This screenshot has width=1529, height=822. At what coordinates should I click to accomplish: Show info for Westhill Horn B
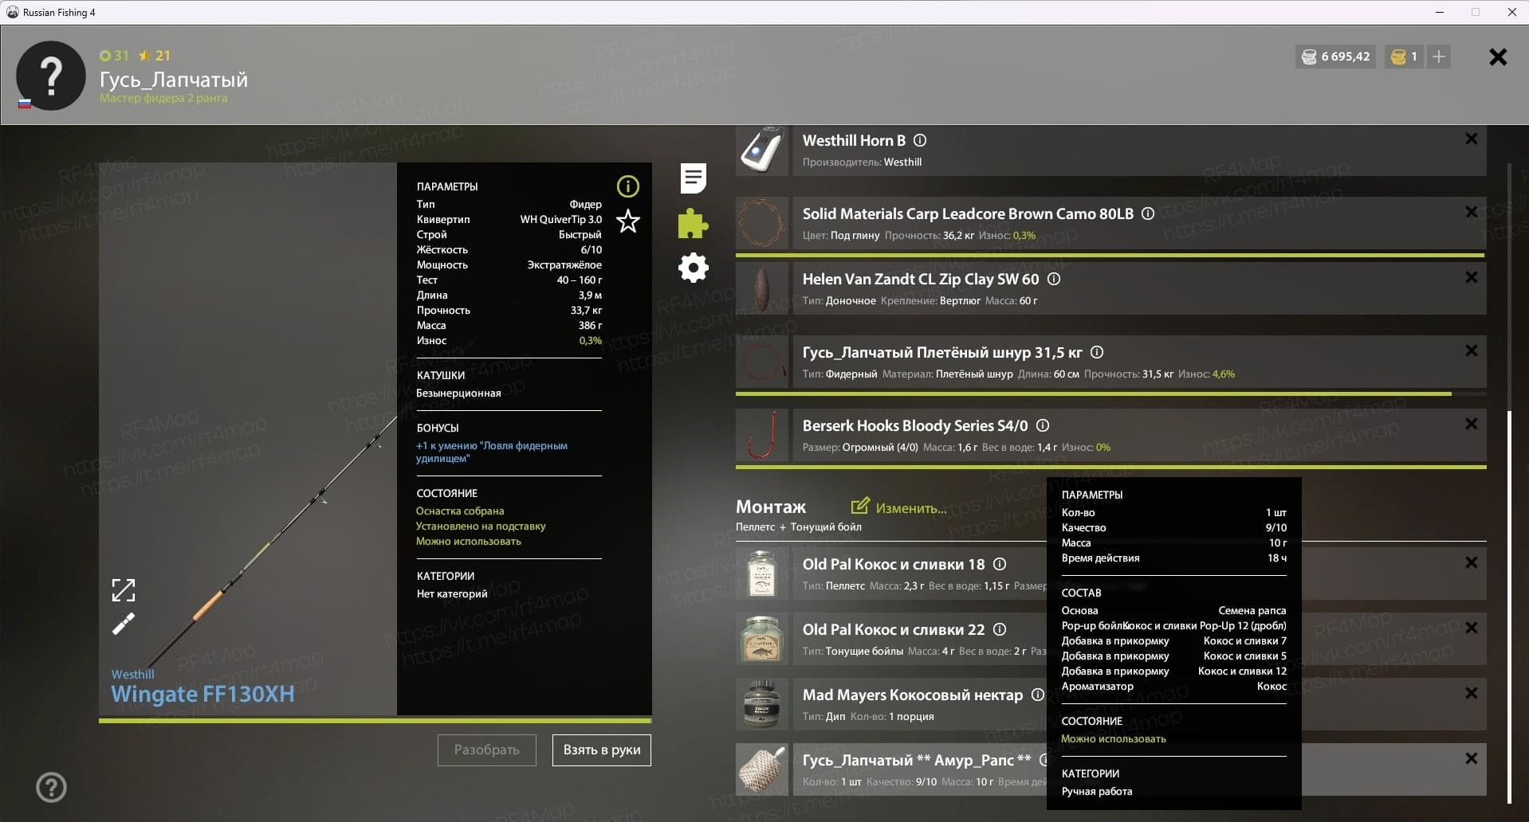(920, 140)
